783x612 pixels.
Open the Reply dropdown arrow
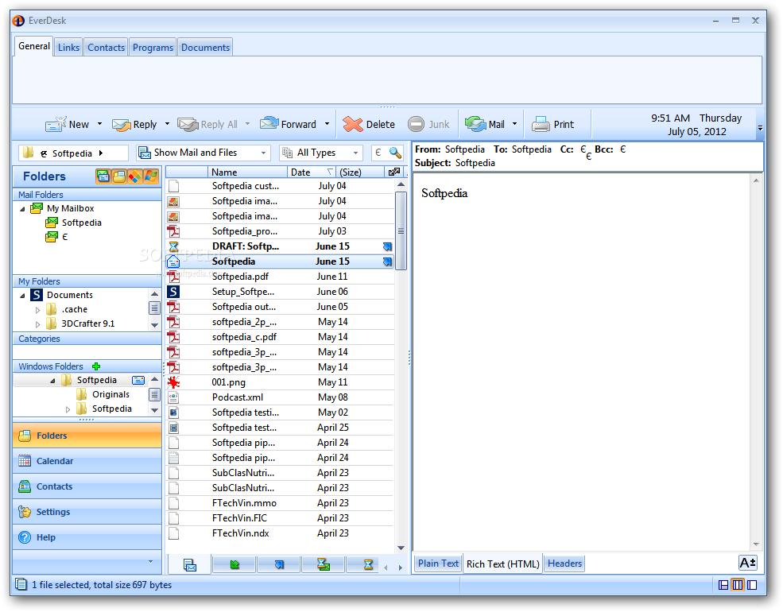(x=167, y=124)
